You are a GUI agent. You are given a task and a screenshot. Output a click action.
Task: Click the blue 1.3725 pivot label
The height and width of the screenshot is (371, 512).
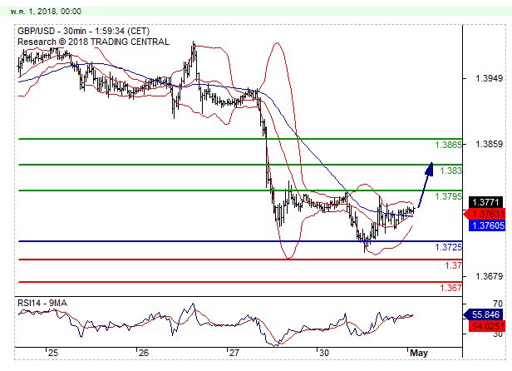tap(448, 247)
